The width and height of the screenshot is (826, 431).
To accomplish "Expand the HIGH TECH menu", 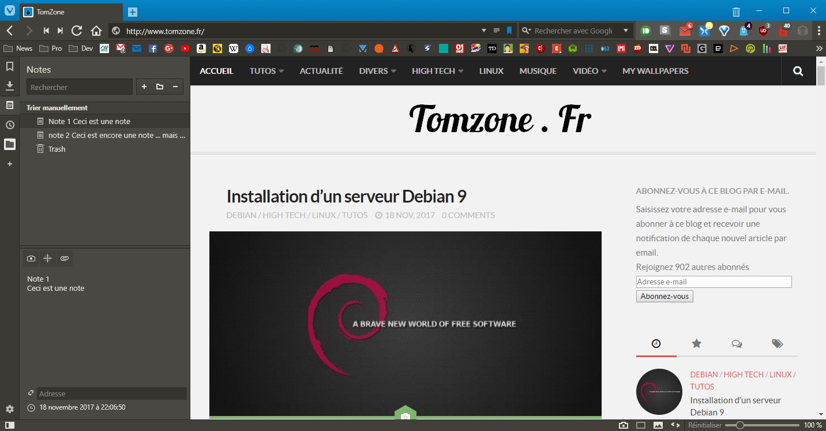I will [x=437, y=71].
